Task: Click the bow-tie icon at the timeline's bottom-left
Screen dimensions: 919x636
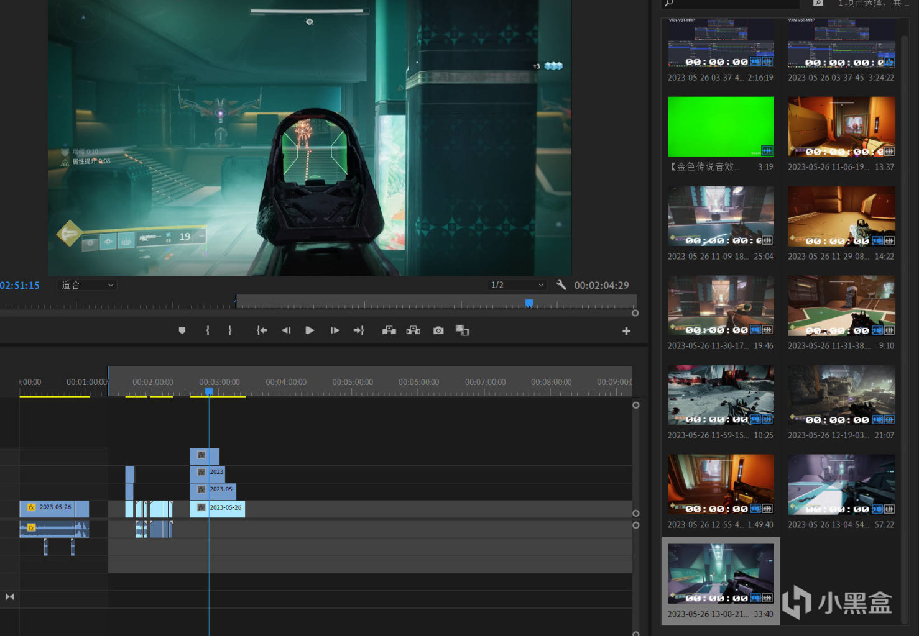Action: point(9,596)
